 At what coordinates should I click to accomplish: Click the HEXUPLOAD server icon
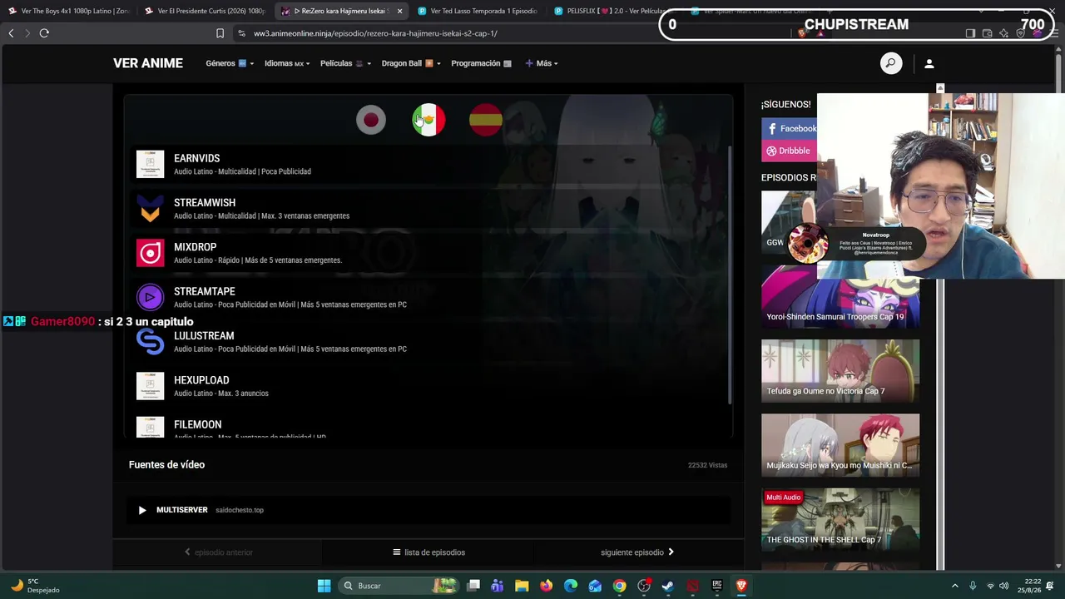[x=150, y=386]
